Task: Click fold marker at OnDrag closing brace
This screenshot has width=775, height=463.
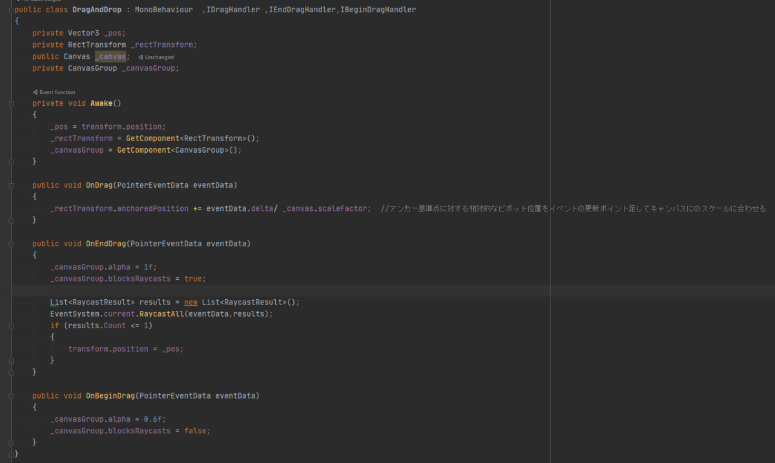Action: 11,220
